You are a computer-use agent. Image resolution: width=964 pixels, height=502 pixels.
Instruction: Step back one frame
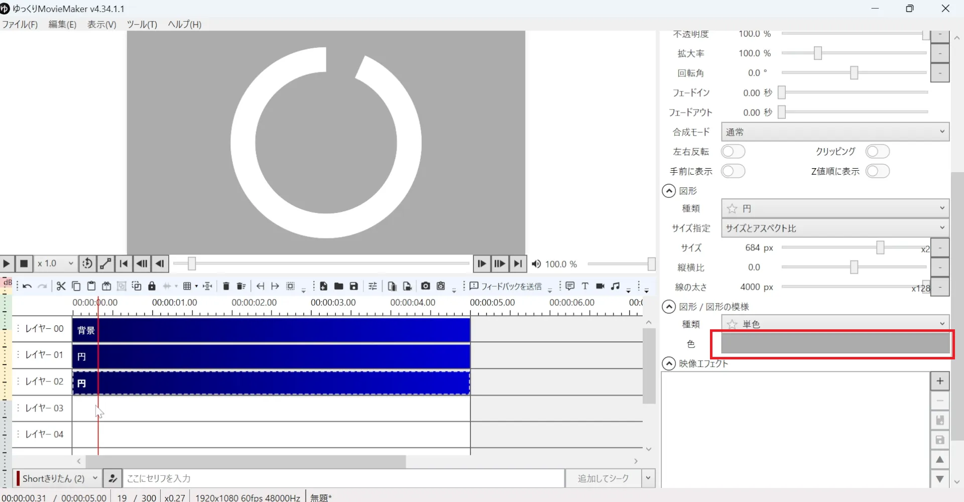[x=160, y=264]
